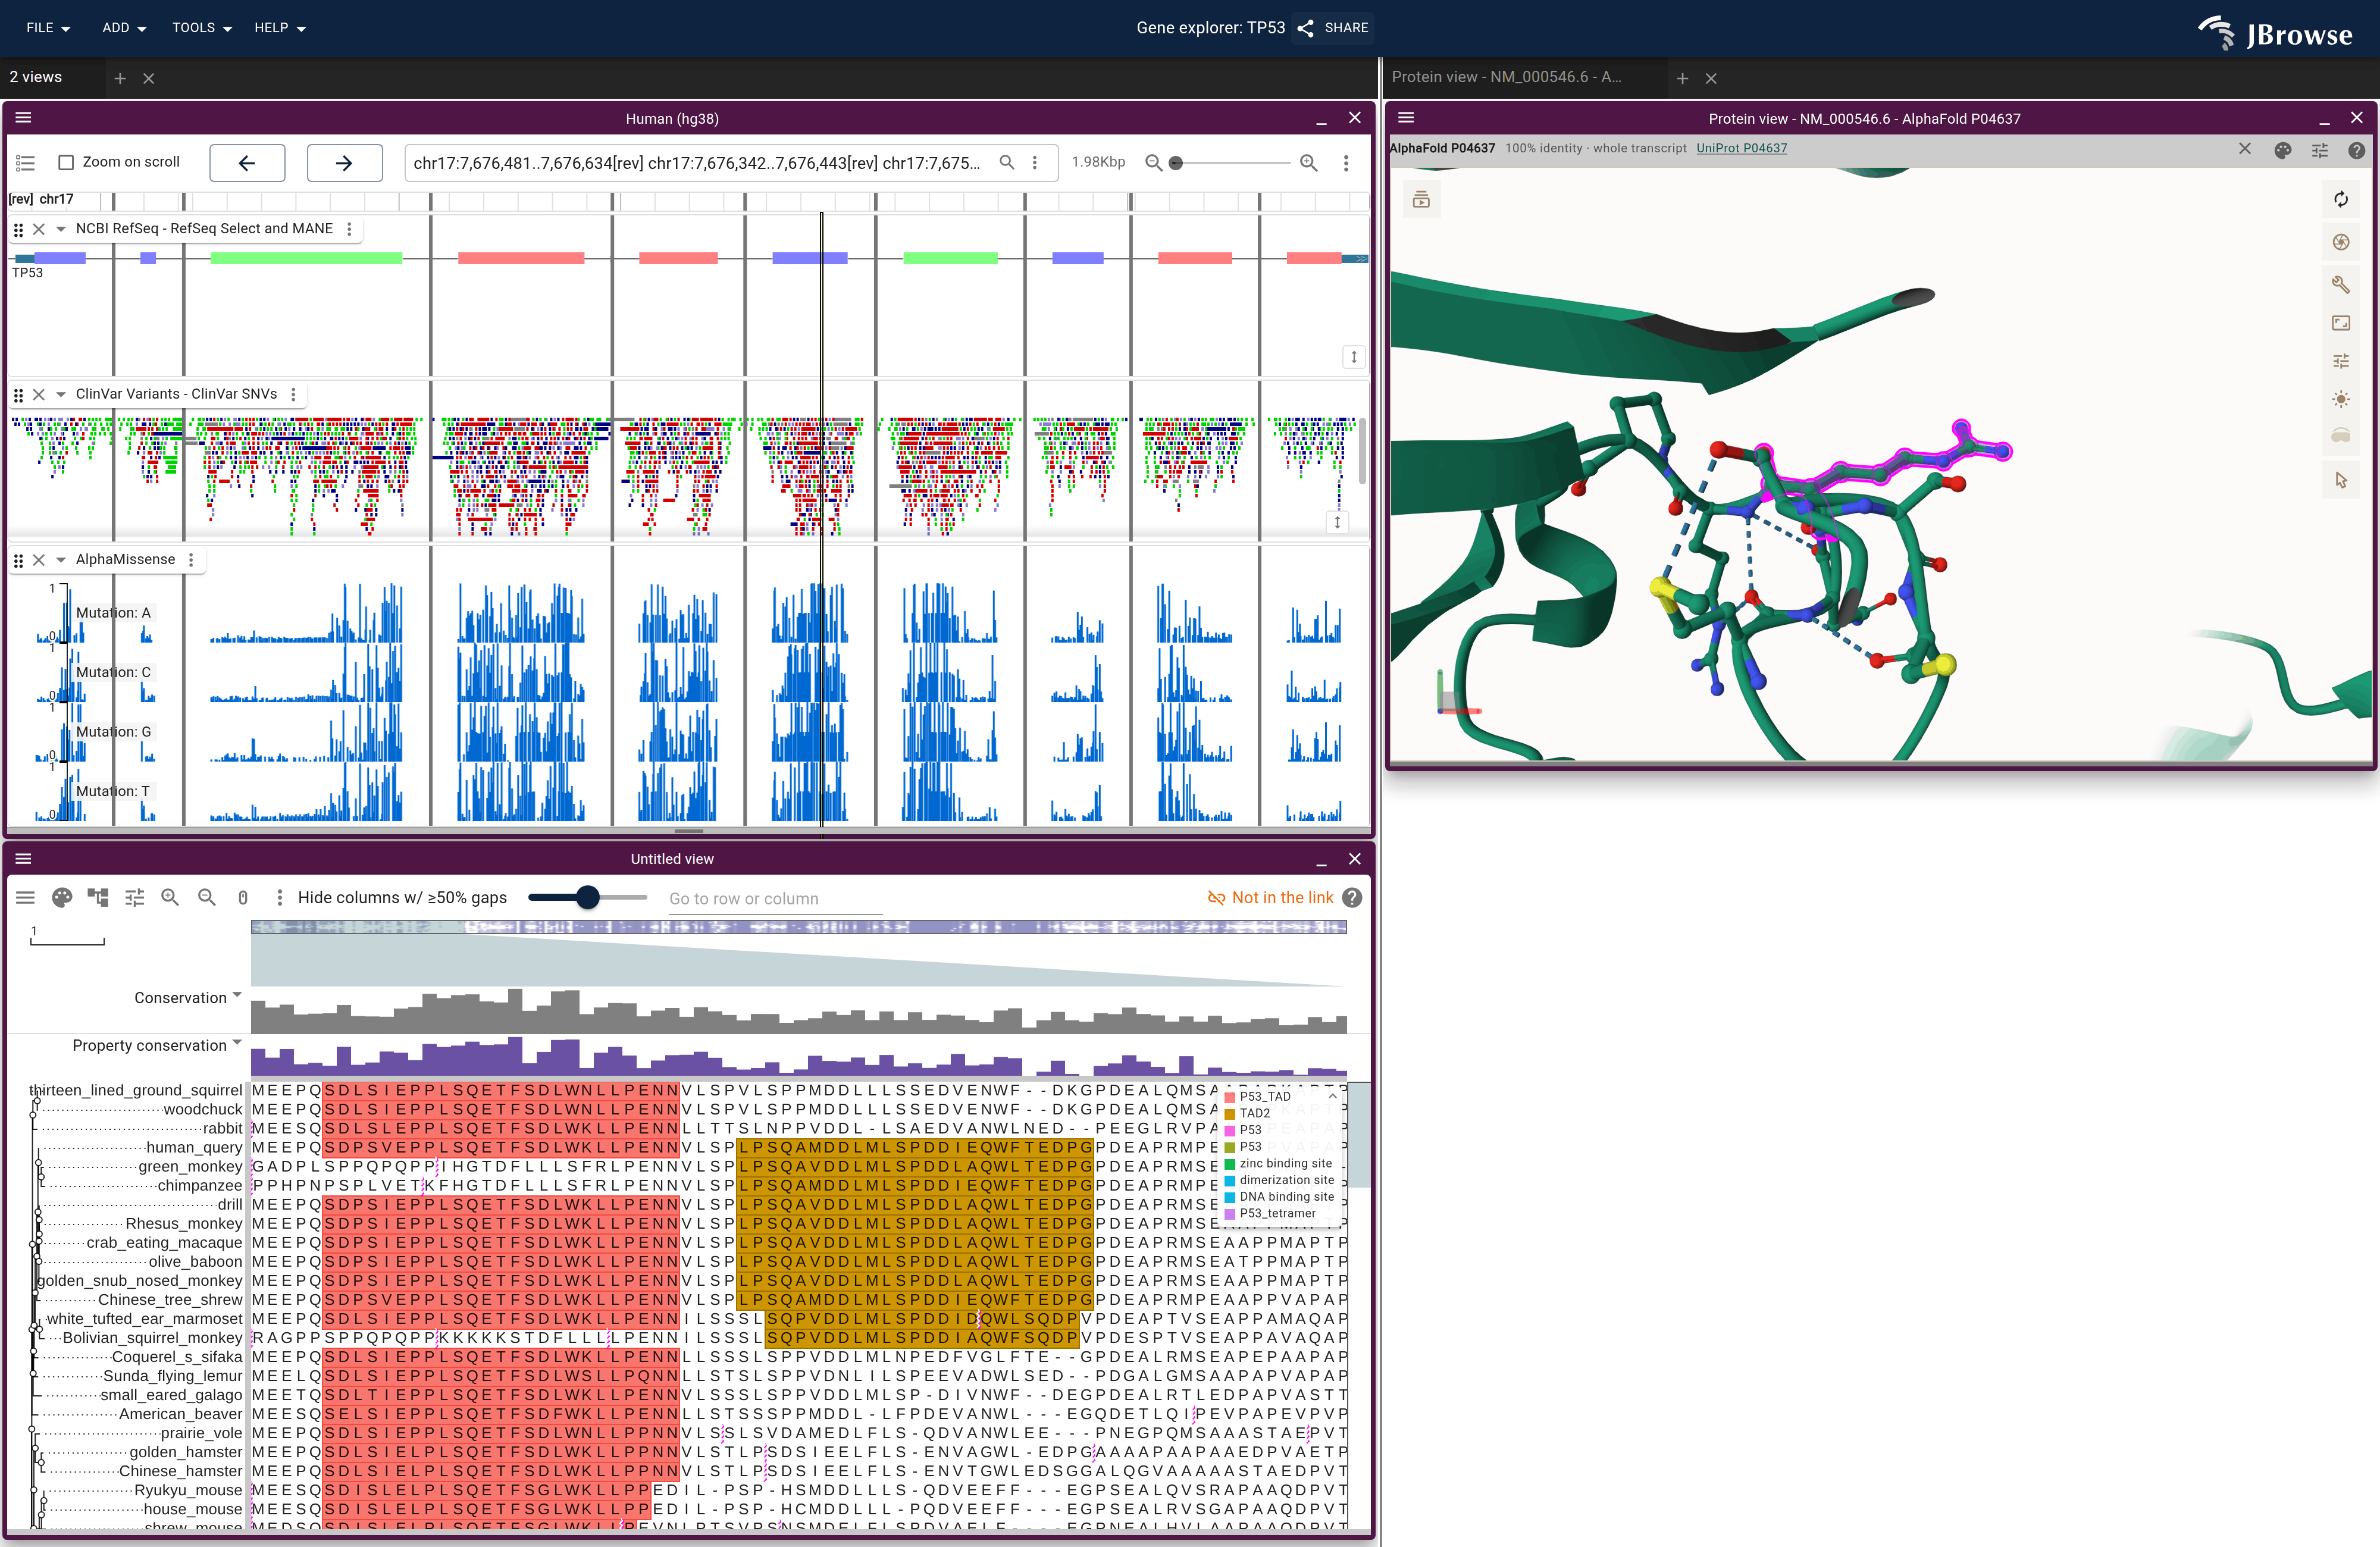This screenshot has height=1547, width=2380.
Task: Click the 'Go to row or column' field
Action: pyautogui.click(x=775, y=898)
